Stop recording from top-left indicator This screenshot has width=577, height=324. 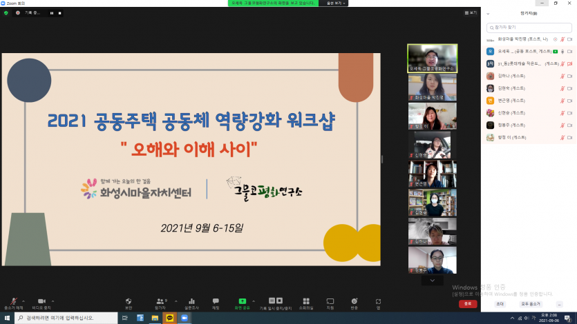click(x=59, y=13)
